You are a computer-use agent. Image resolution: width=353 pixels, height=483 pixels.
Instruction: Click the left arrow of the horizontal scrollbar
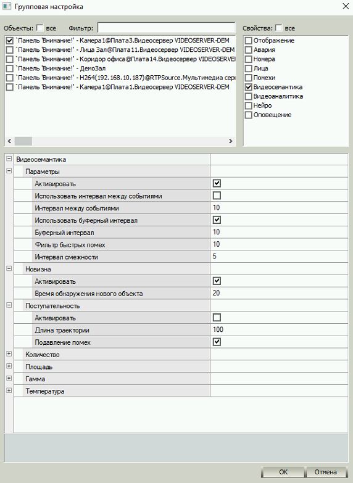coord(9,141)
